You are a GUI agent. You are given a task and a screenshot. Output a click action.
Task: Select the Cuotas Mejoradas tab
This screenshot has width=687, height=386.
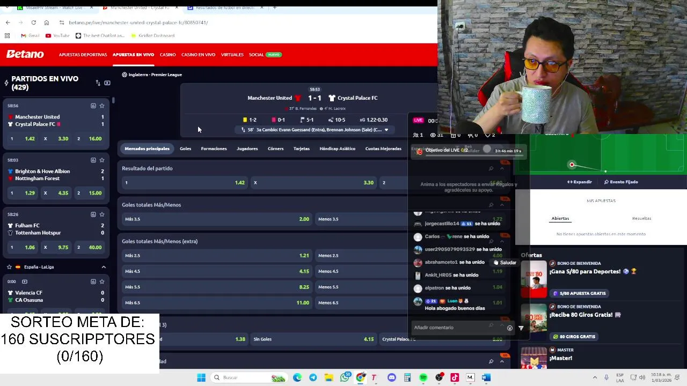pos(383,149)
